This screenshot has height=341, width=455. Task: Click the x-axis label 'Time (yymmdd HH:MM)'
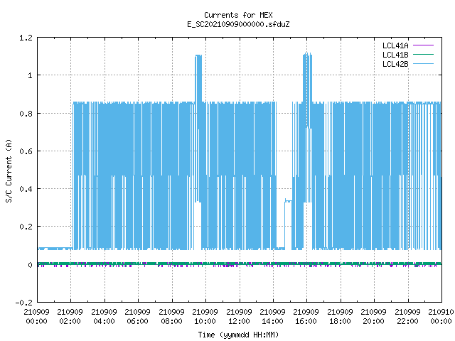click(238, 335)
